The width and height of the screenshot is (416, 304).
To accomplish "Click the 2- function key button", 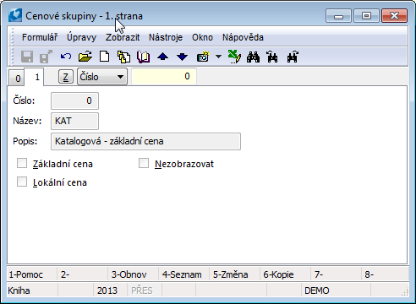I will coord(82,274).
